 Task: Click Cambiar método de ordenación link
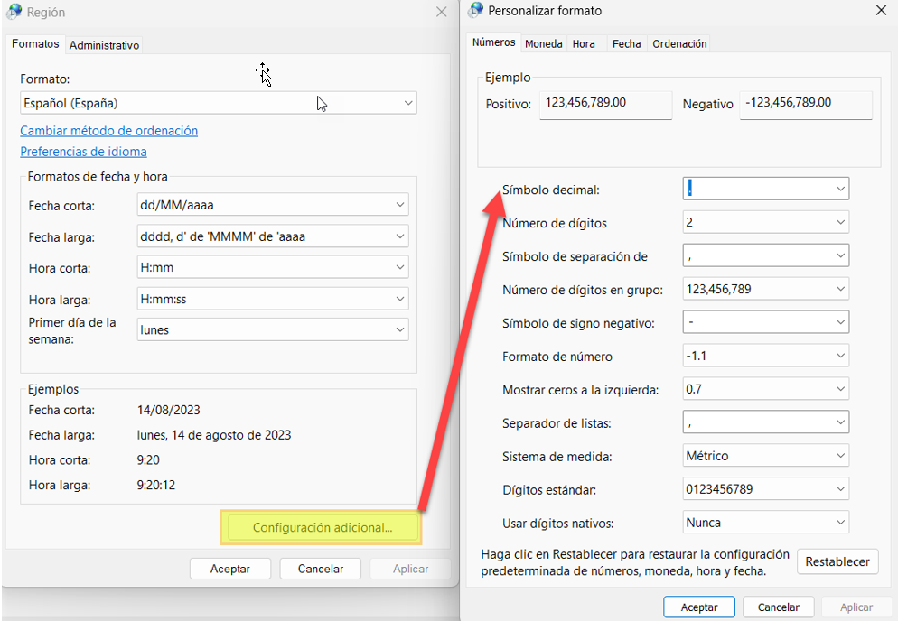pos(108,131)
